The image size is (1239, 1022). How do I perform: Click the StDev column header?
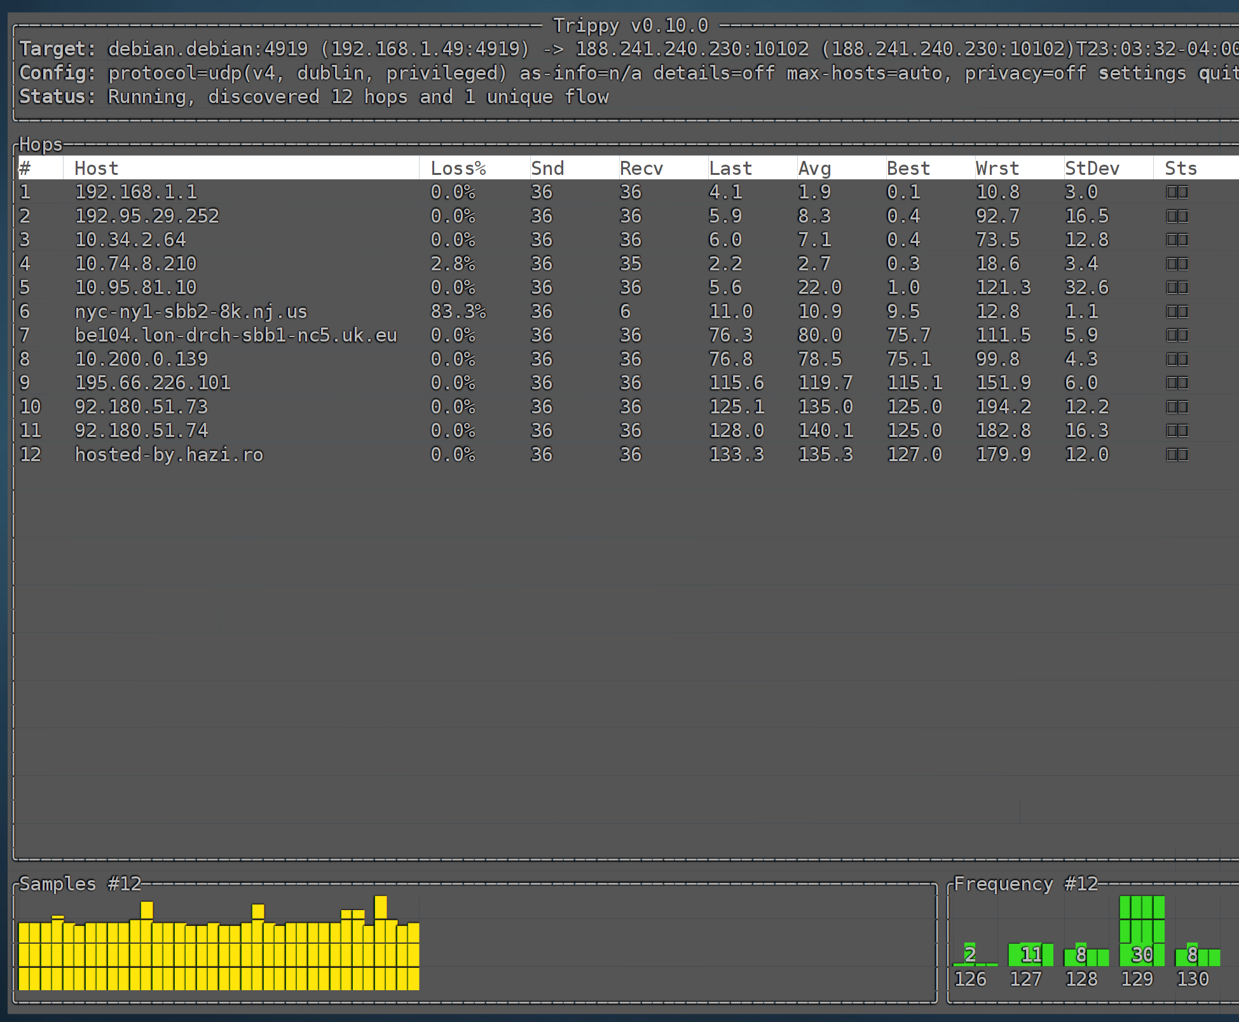coord(1092,169)
